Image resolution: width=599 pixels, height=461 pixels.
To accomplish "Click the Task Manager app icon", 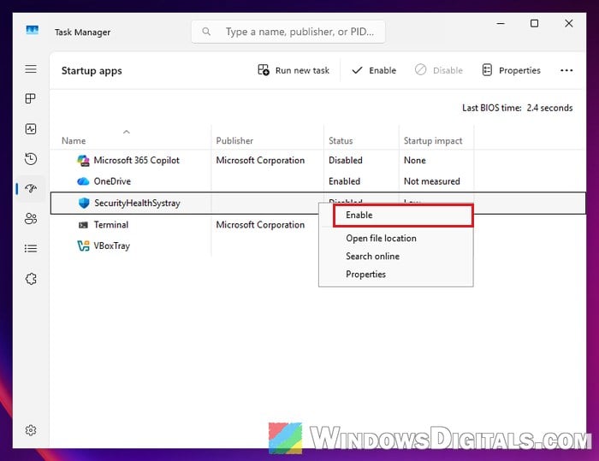I will pos(33,30).
